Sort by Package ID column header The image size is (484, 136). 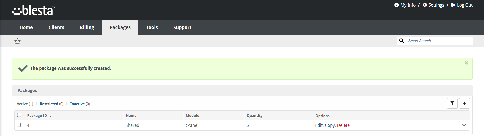pos(37,116)
